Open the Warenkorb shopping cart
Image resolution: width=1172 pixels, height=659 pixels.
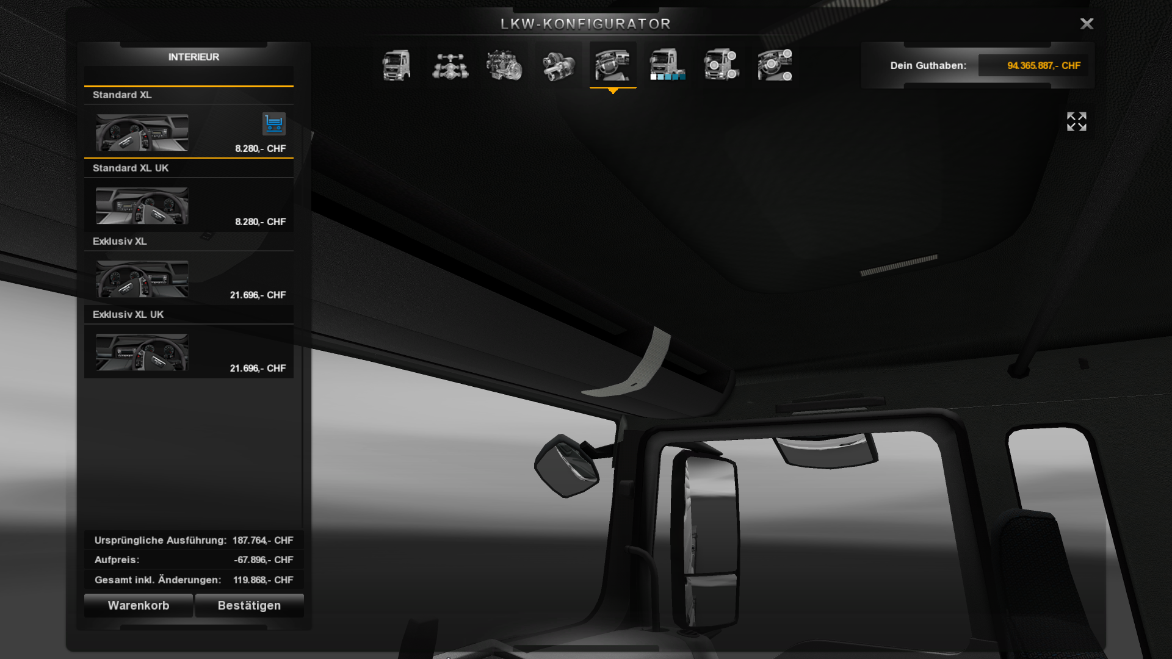[139, 605]
